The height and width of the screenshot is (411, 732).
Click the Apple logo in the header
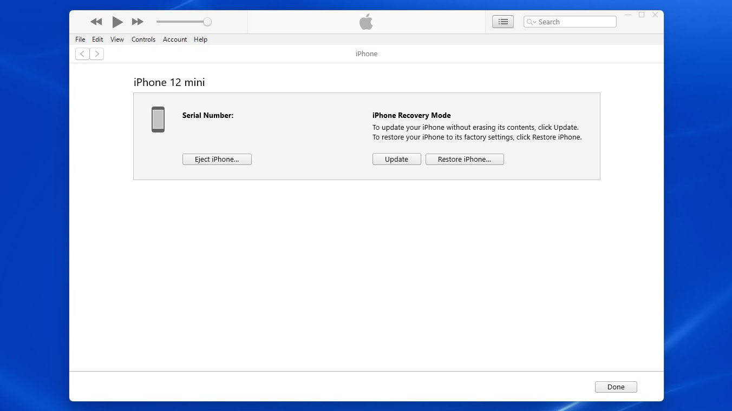(x=366, y=22)
